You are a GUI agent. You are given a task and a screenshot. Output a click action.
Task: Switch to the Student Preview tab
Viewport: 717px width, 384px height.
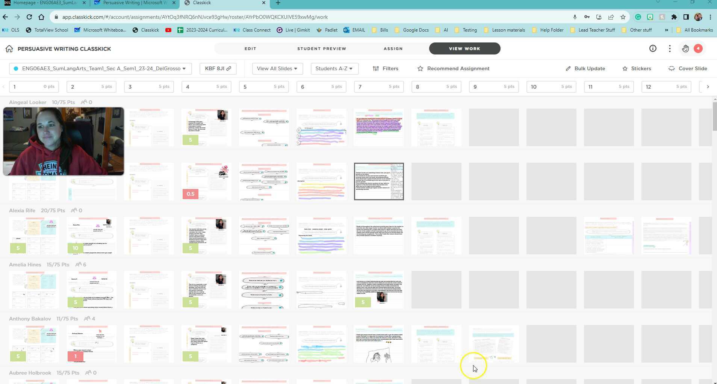click(x=322, y=48)
